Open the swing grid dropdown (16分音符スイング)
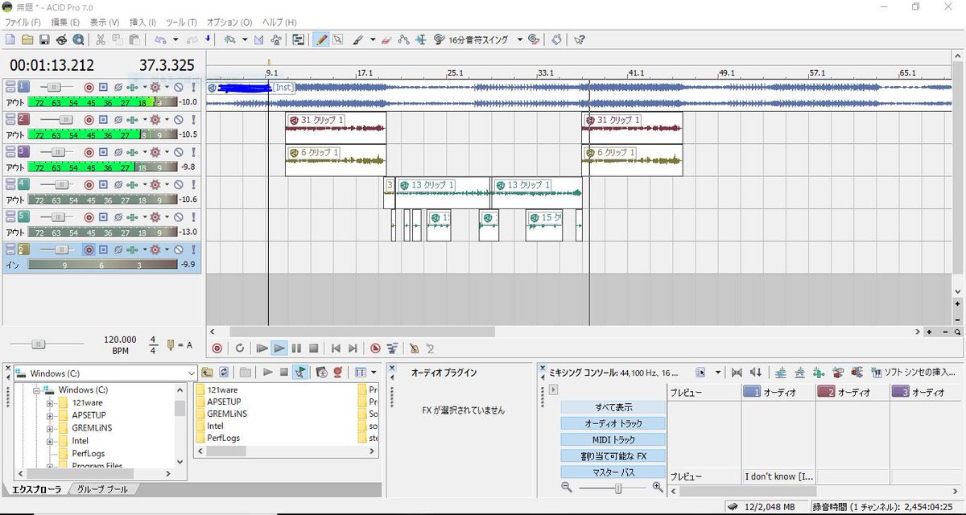 pyautogui.click(x=520, y=39)
